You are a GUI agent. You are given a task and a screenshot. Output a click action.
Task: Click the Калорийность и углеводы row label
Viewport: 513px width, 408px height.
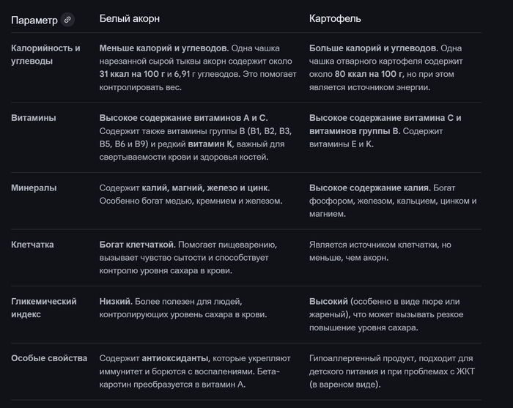pyautogui.click(x=45, y=54)
